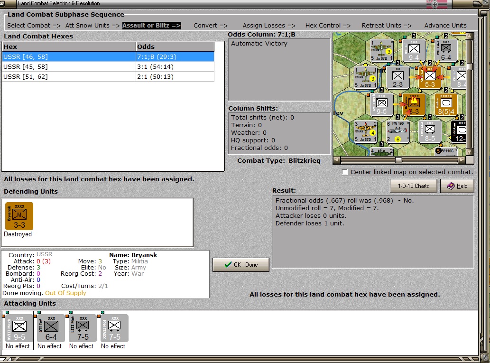Click the map vertical scrollbar thumb
This screenshot has width=490, height=363.
tap(470, 66)
